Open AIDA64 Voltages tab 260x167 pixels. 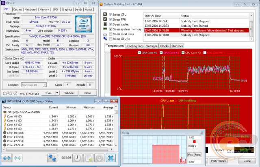(152, 46)
